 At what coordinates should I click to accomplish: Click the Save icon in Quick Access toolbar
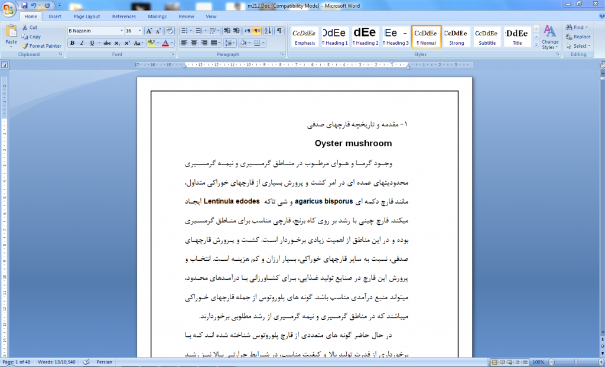tap(24, 5)
